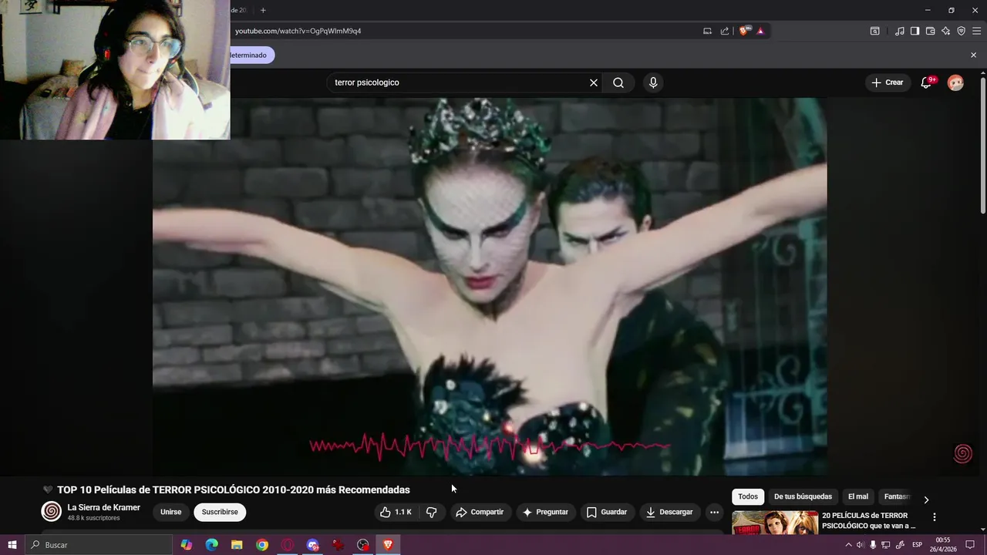Toggle the browser sidebar panel

click(915, 31)
